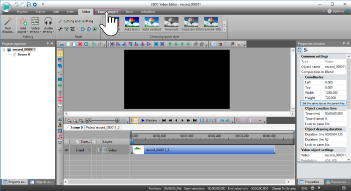The image size is (351, 191).
Task: Open the Blend mode dropdown on Video layer
Action: 89,150
